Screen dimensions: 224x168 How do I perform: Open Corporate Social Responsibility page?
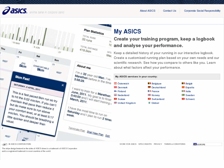[202, 11]
